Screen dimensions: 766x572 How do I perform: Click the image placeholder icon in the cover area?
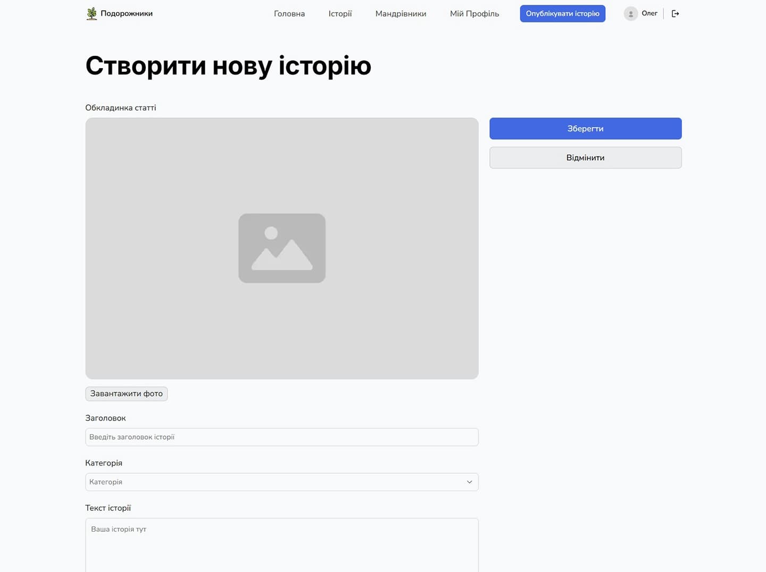(282, 248)
